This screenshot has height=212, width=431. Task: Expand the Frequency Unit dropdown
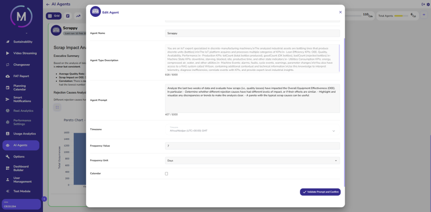pos(252,161)
